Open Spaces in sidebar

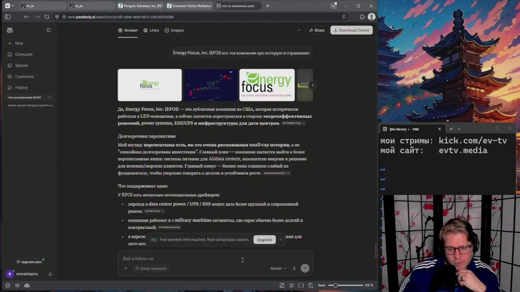[18, 65]
